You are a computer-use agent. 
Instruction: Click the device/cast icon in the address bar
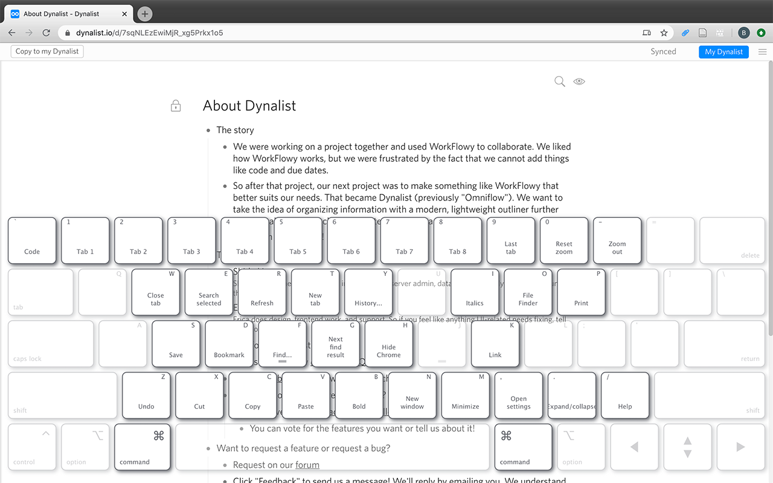(x=647, y=33)
